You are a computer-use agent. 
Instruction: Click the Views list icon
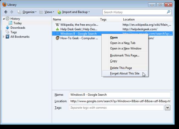41,12
